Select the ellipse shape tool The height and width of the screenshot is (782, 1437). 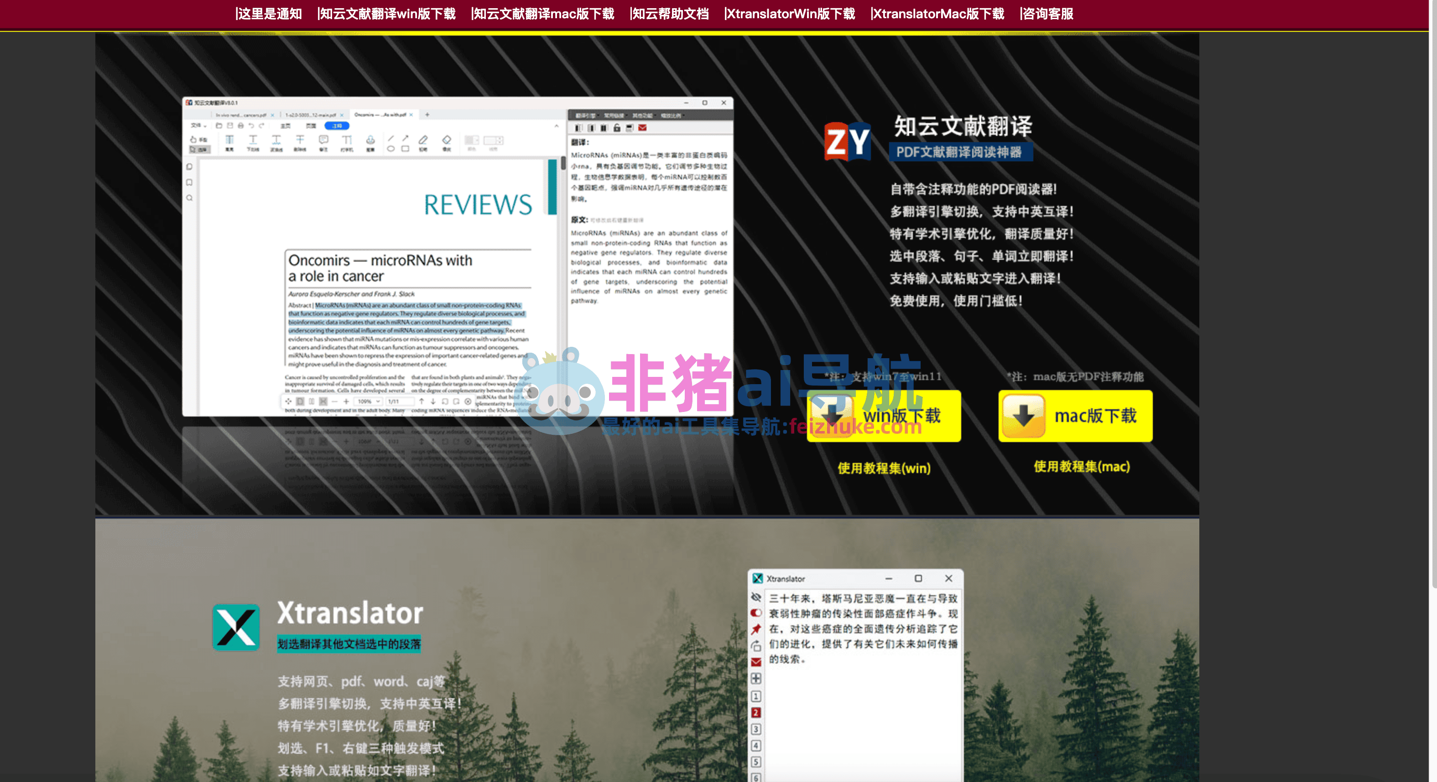pyautogui.click(x=390, y=149)
